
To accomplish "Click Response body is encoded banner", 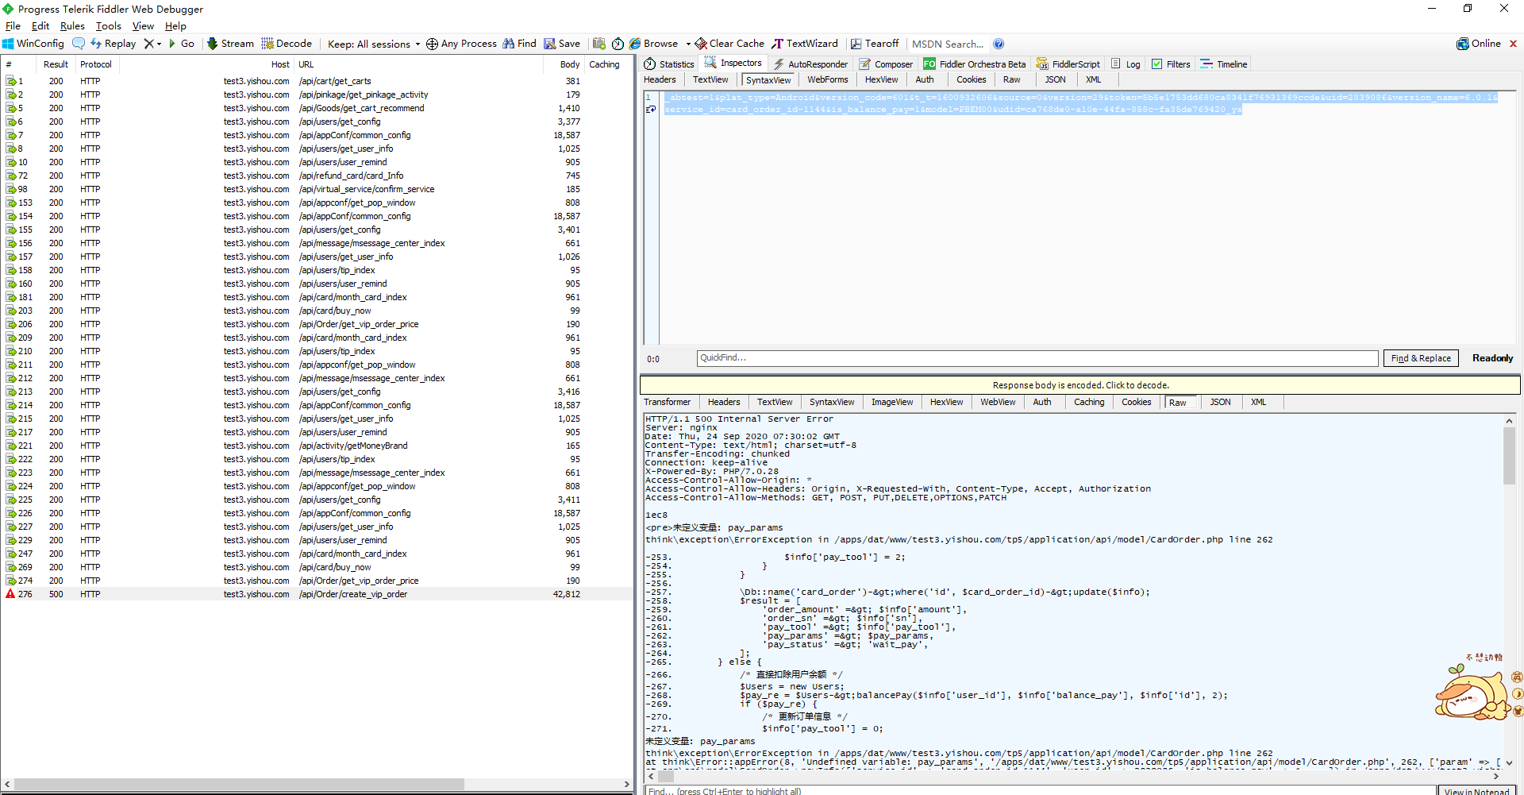I will tap(1080, 385).
